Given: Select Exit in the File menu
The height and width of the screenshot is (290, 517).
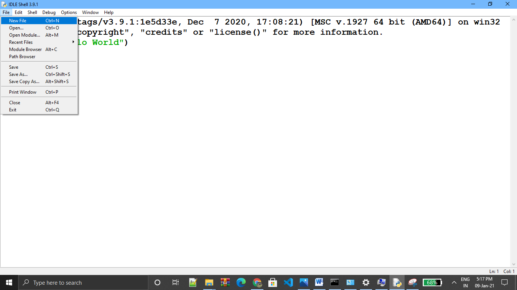Looking at the screenshot, I should [39, 110].
